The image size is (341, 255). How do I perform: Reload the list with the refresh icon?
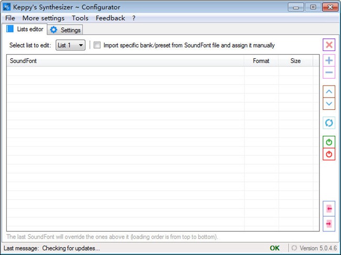(x=329, y=123)
